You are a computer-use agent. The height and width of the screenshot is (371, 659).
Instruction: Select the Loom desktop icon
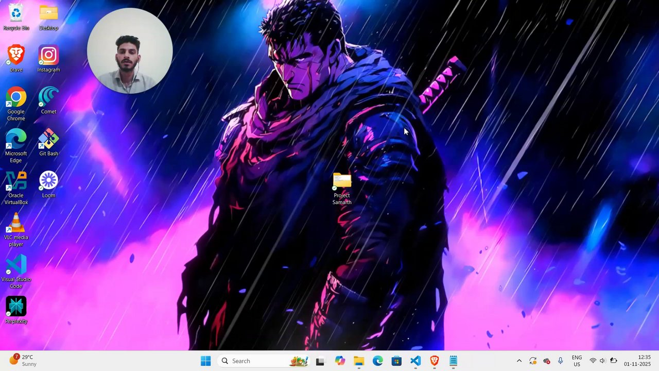[x=48, y=184]
